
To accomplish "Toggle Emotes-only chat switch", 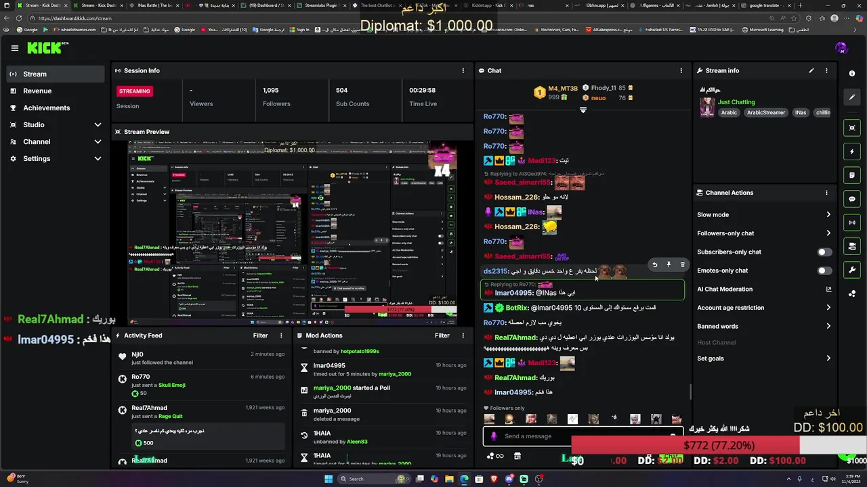I will click(x=824, y=271).
